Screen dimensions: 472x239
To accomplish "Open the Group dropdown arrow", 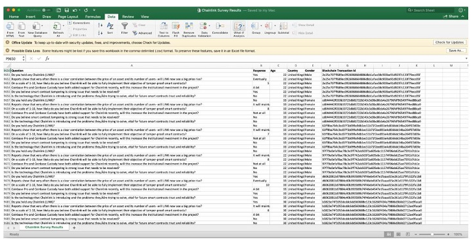I will pyautogui.click(x=261, y=26).
